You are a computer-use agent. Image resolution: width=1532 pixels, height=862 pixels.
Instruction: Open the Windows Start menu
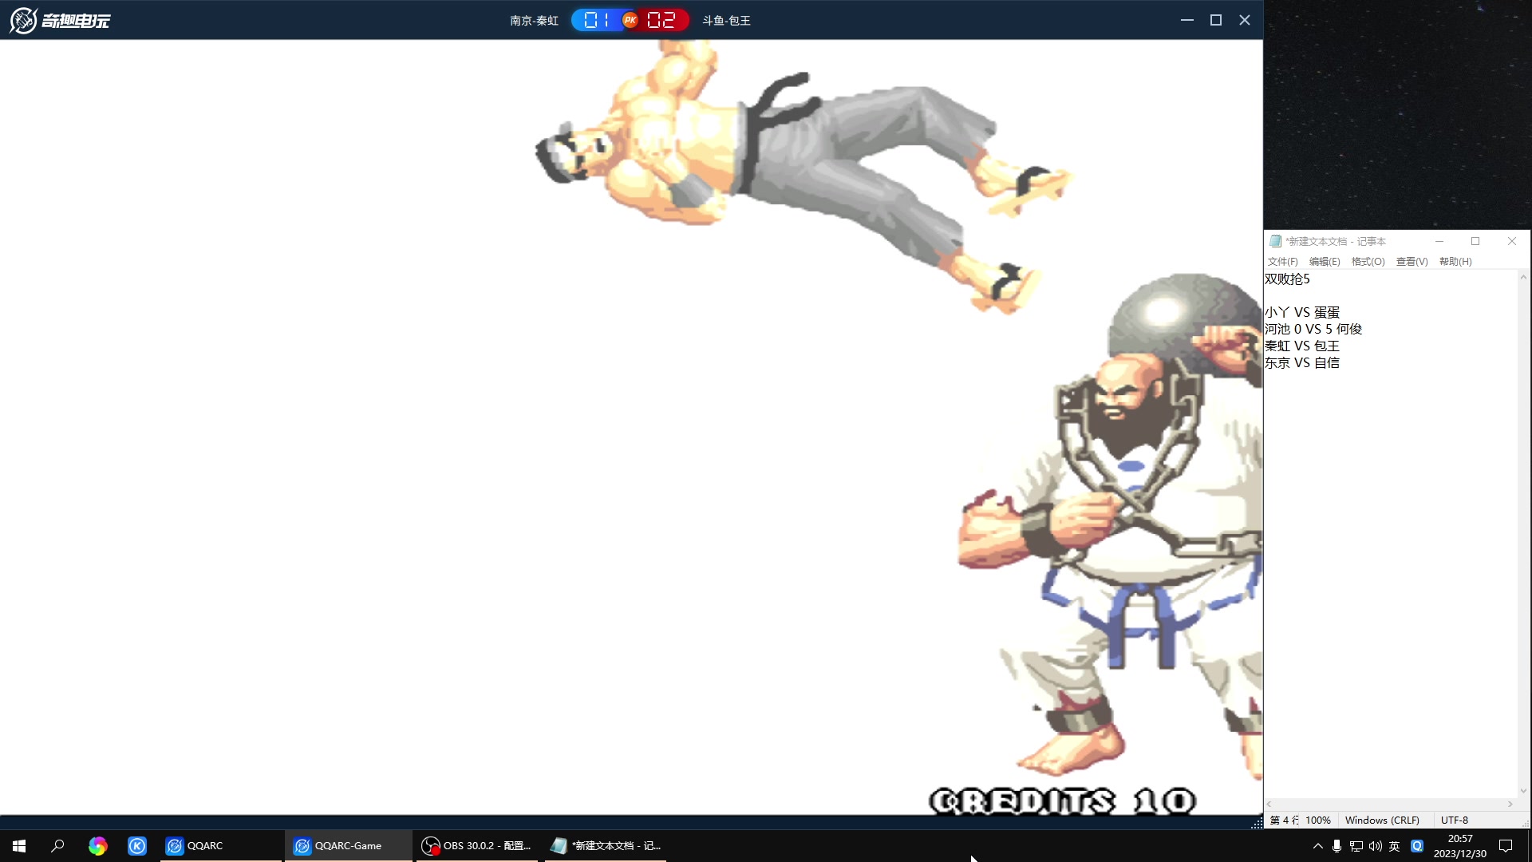[19, 846]
